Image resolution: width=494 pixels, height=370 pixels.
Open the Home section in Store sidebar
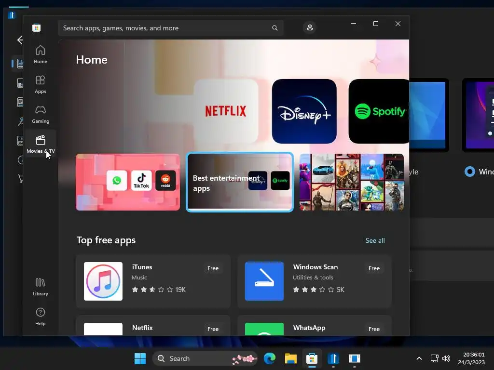(41, 55)
